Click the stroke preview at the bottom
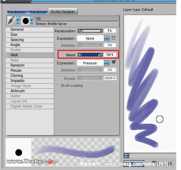This screenshot has width=181, height=170. click(x=75, y=152)
